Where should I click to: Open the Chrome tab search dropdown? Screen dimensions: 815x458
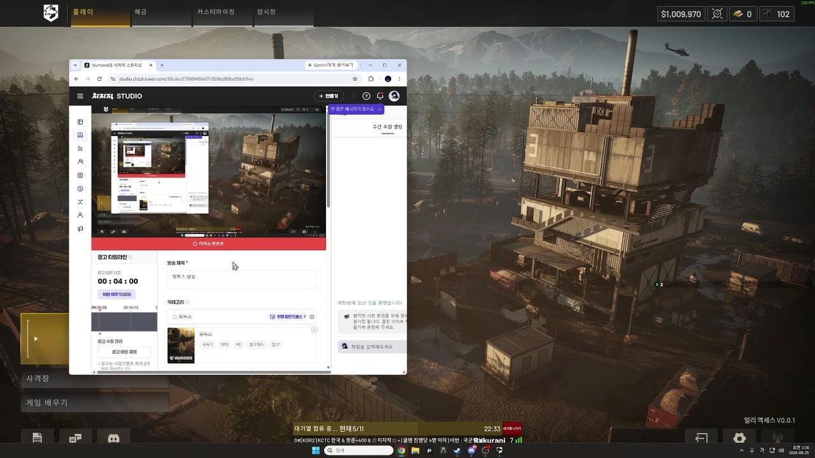tap(76, 65)
